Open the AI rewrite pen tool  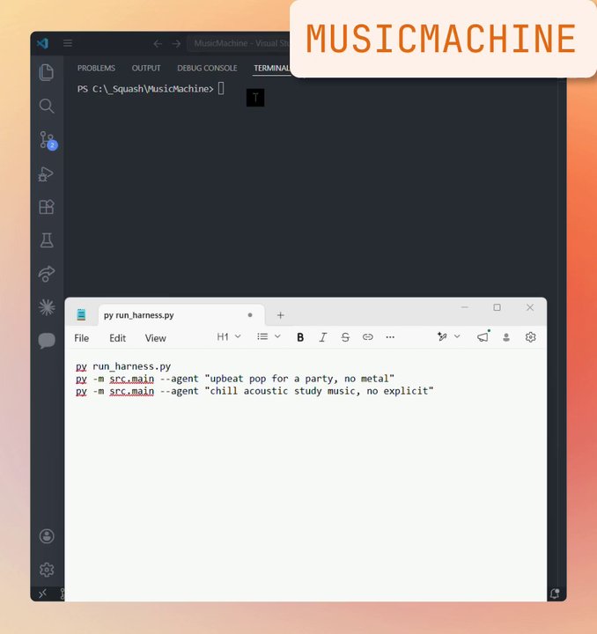click(442, 336)
